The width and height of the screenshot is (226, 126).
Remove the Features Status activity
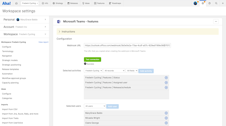166,78
